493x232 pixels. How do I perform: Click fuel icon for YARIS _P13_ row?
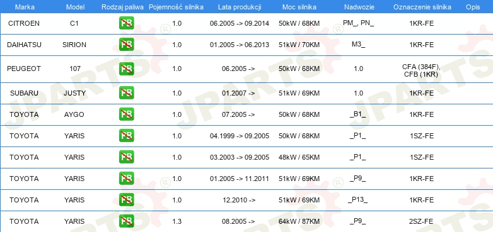(x=126, y=200)
